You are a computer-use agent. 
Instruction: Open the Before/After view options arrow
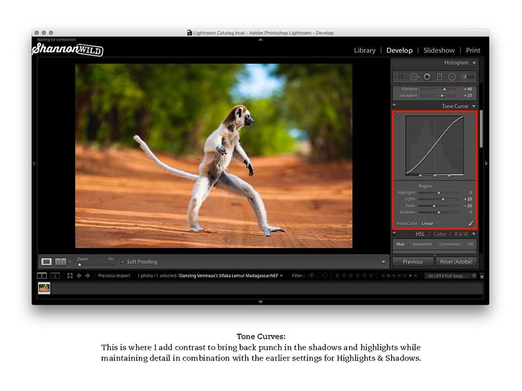(69, 262)
